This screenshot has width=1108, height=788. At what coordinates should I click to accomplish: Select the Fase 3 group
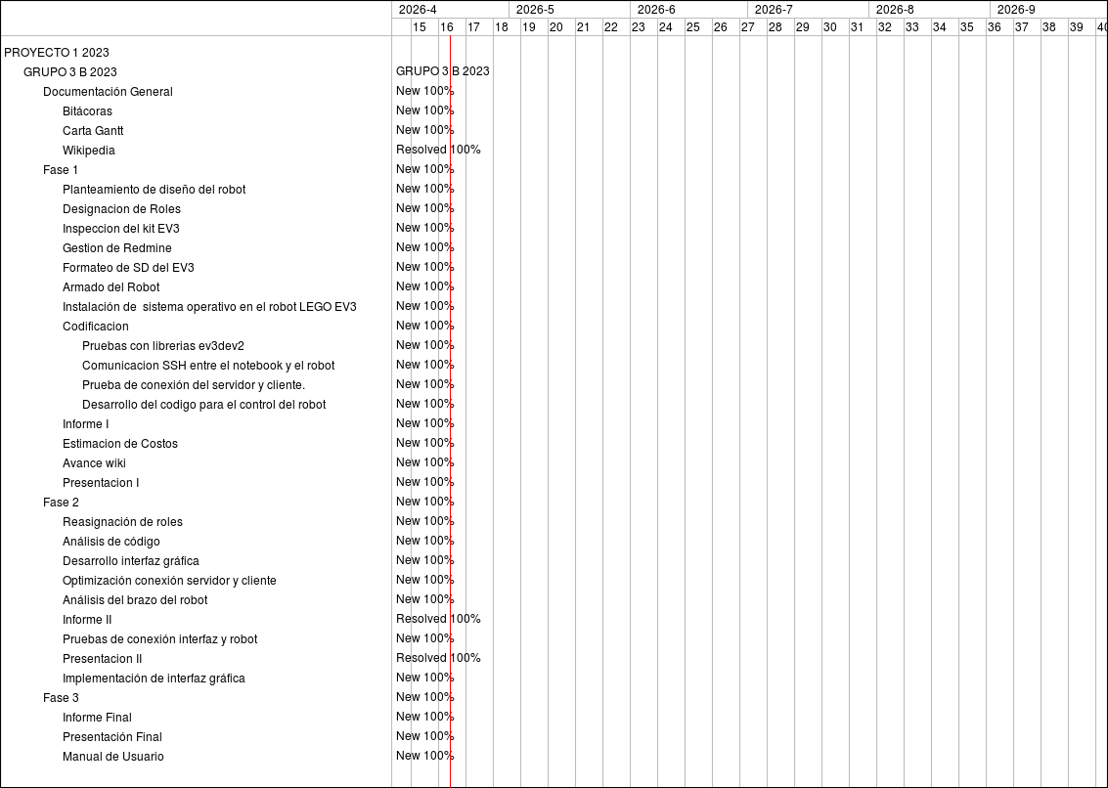coord(61,698)
